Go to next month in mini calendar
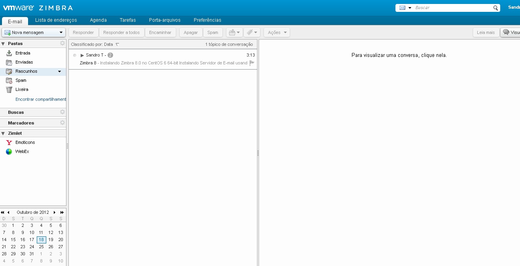Image resolution: width=520 pixels, height=266 pixels. (x=55, y=212)
